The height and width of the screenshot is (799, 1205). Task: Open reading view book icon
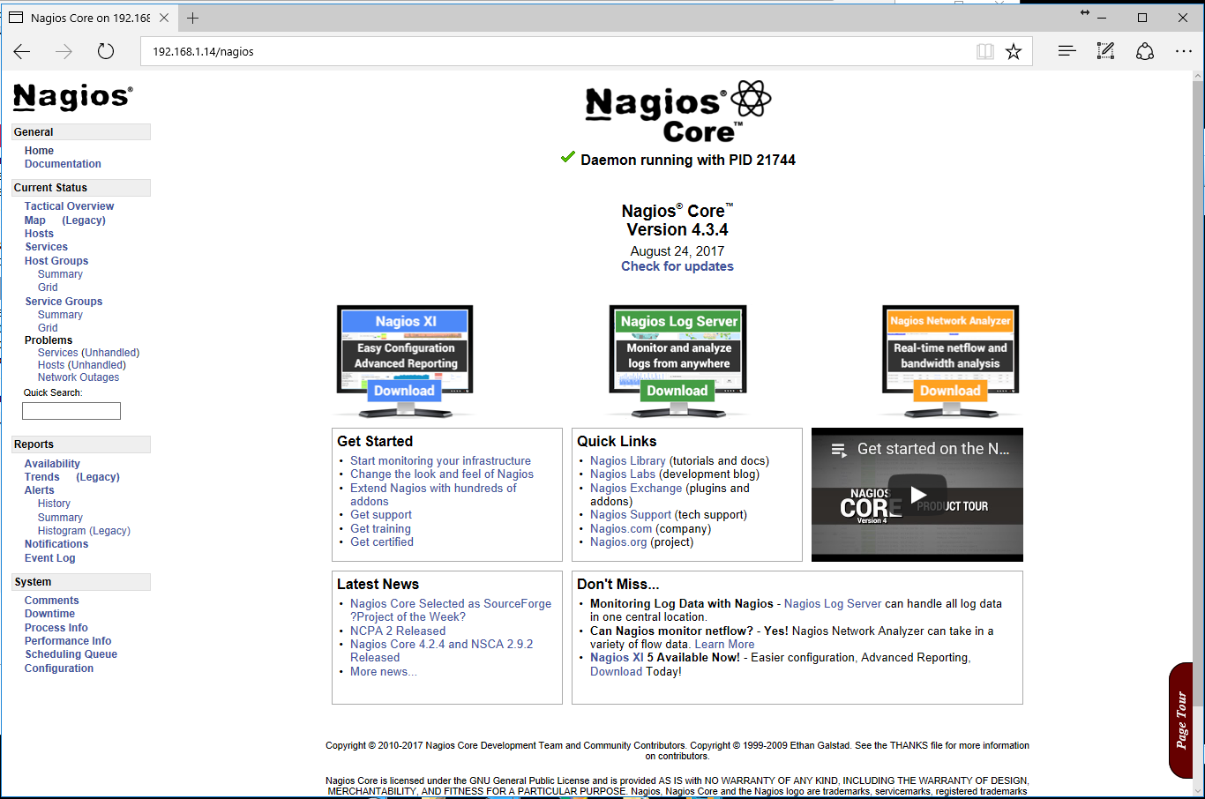tap(985, 51)
